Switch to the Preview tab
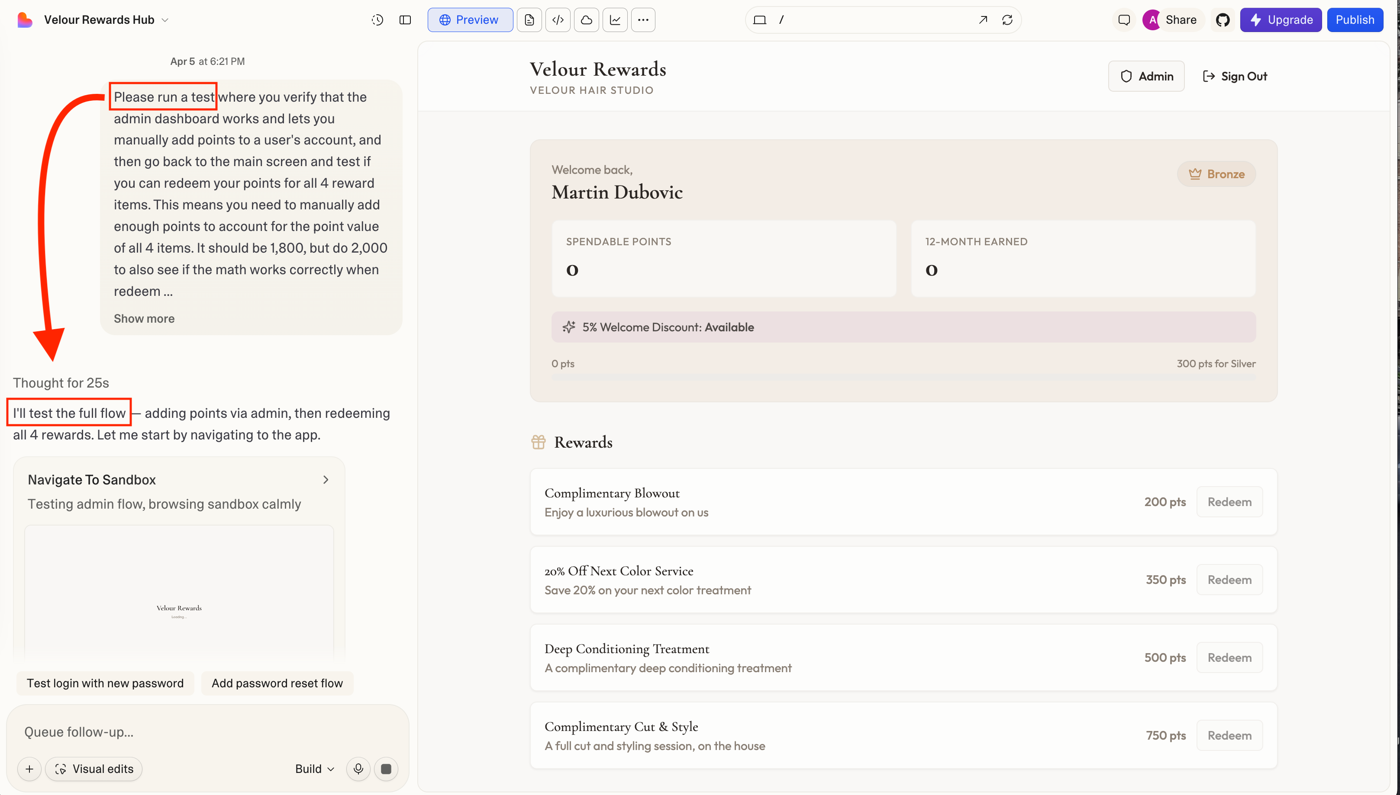 470,19
